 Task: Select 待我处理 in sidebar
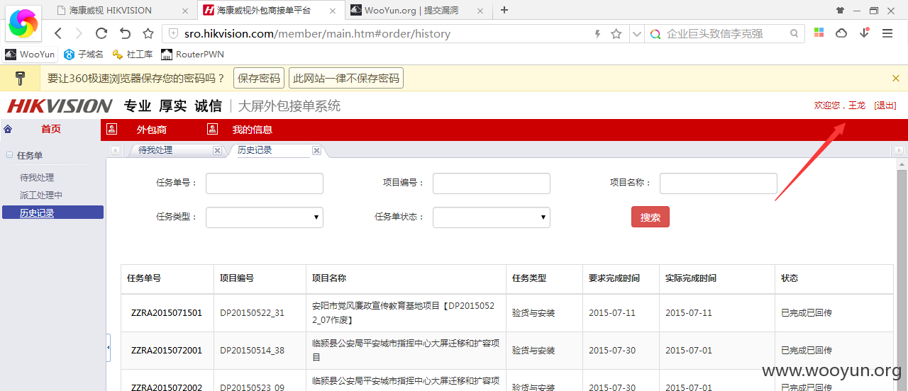point(37,178)
